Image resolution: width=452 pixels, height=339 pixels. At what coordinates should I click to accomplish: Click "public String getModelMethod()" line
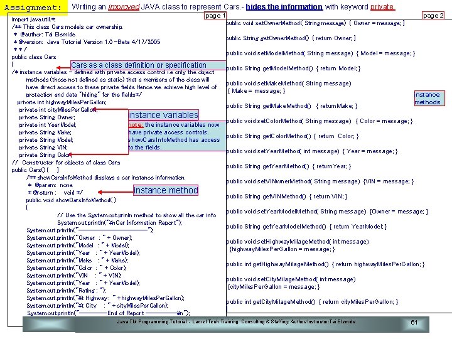tap(293, 68)
